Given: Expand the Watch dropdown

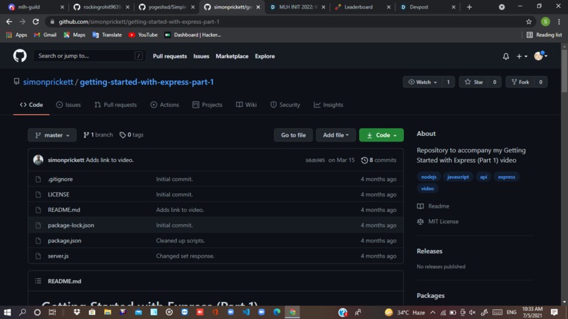Looking at the screenshot, I should click(422, 82).
